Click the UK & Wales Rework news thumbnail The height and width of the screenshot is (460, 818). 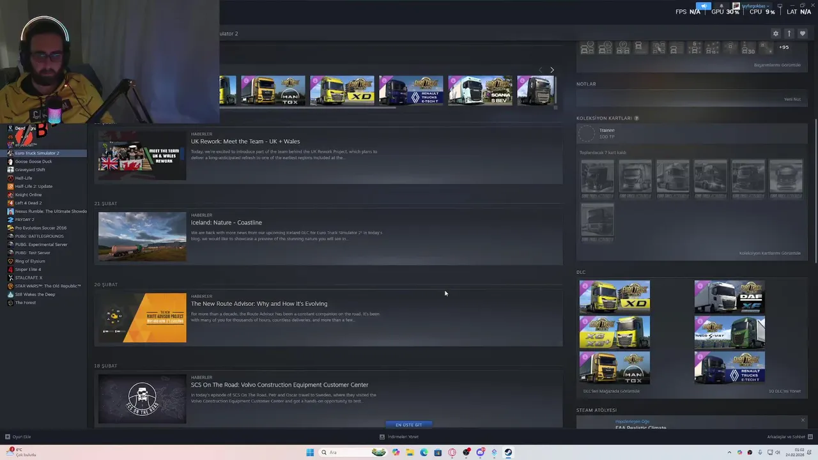pyautogui.click(x=143, y=156)
